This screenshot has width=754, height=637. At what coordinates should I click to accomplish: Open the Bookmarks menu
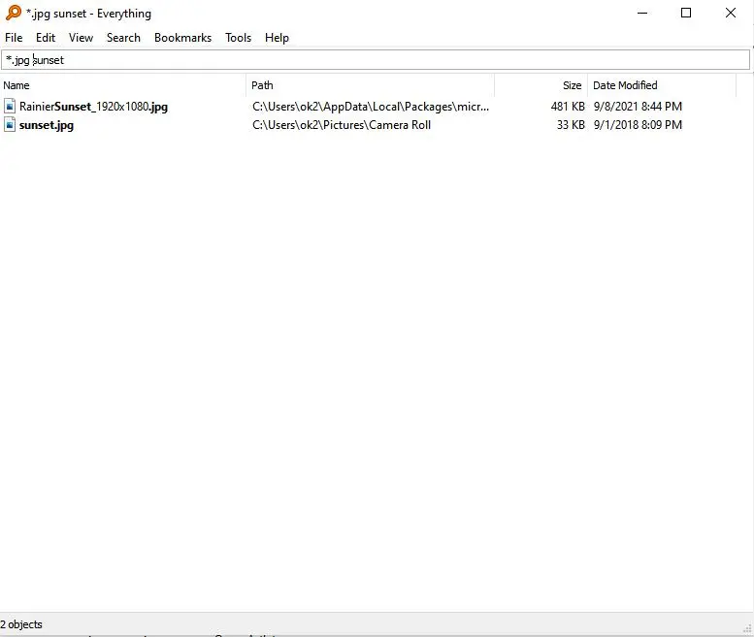[182, 38]
